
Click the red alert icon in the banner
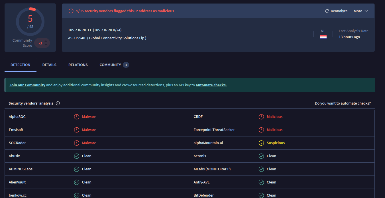pyautogui.click(x=71, y=11)
